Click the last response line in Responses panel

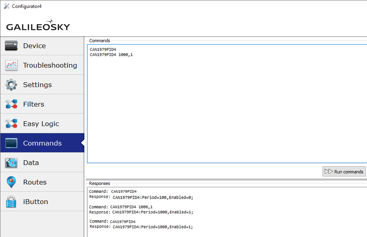click(x=153, y=227)
